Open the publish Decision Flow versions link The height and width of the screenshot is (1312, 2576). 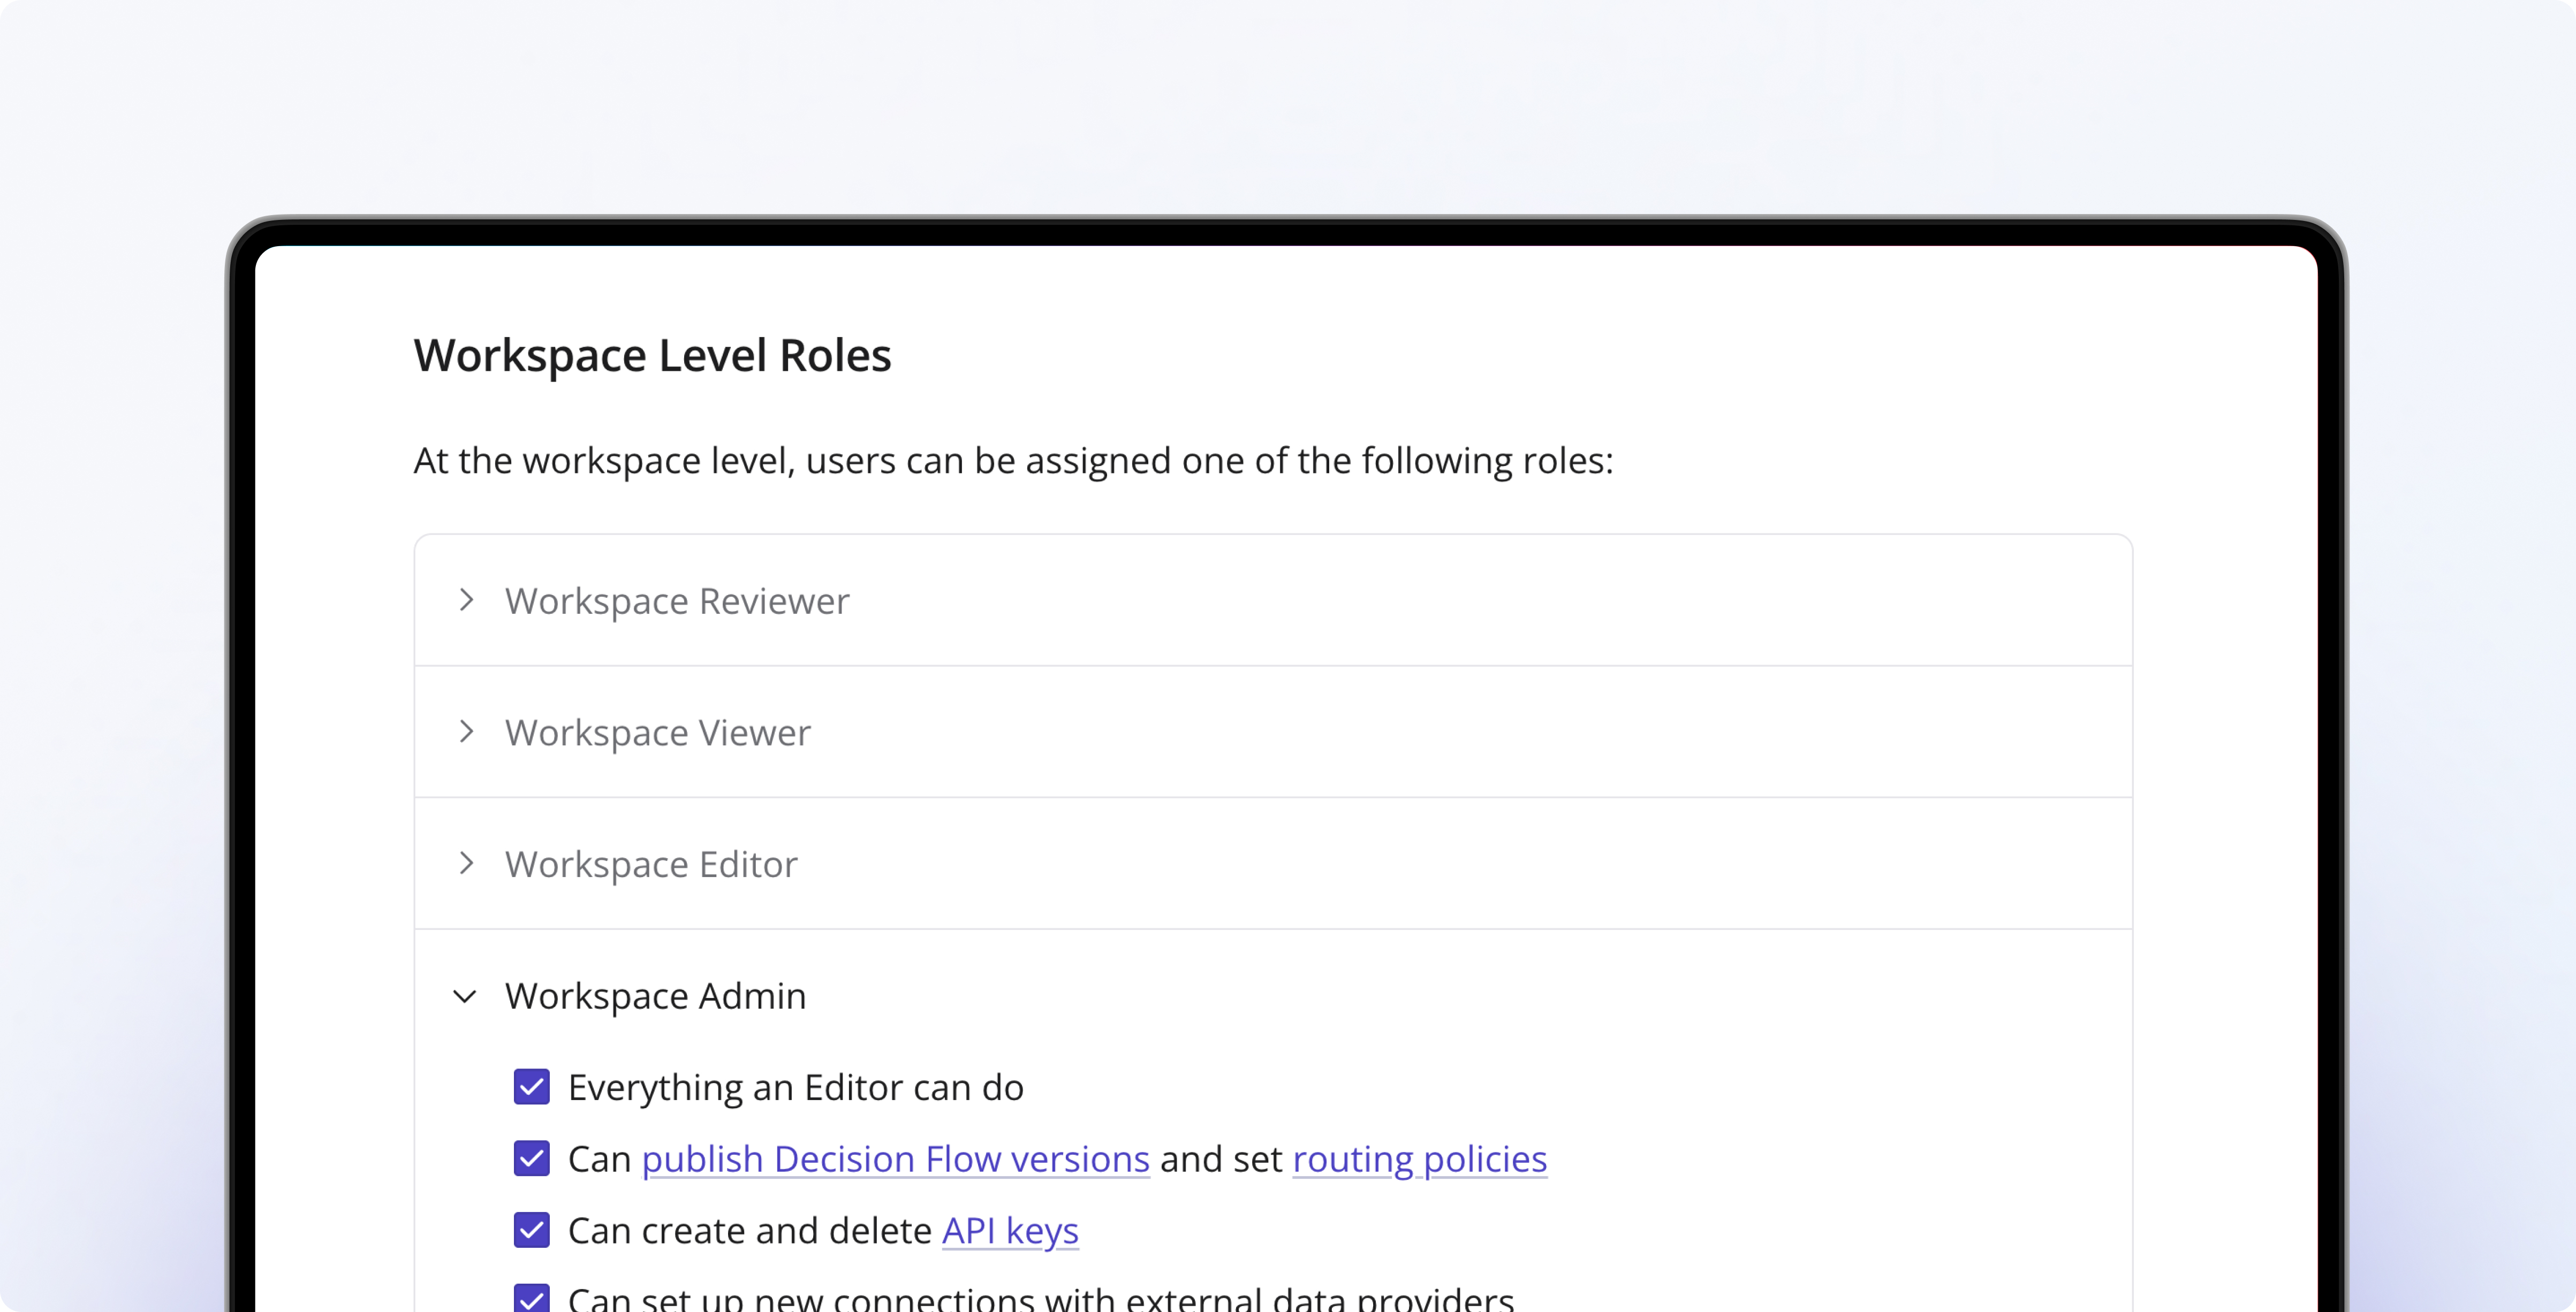point(895,1159)
